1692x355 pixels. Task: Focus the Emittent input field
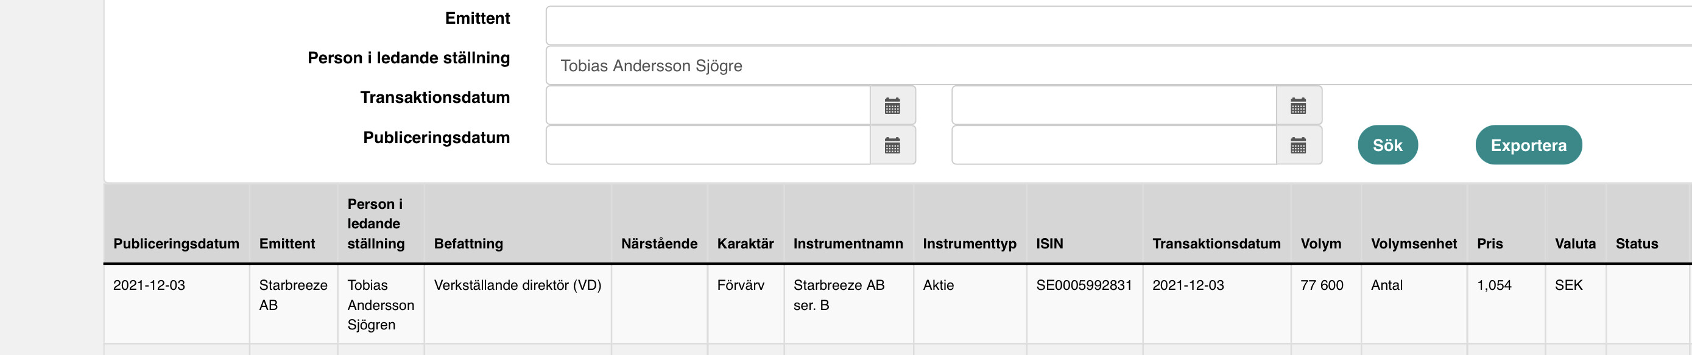[x=1119, y=26]
